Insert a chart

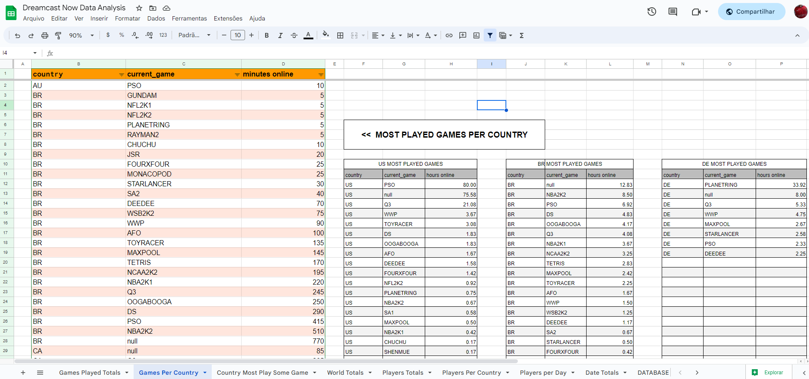tap(476, 35)
